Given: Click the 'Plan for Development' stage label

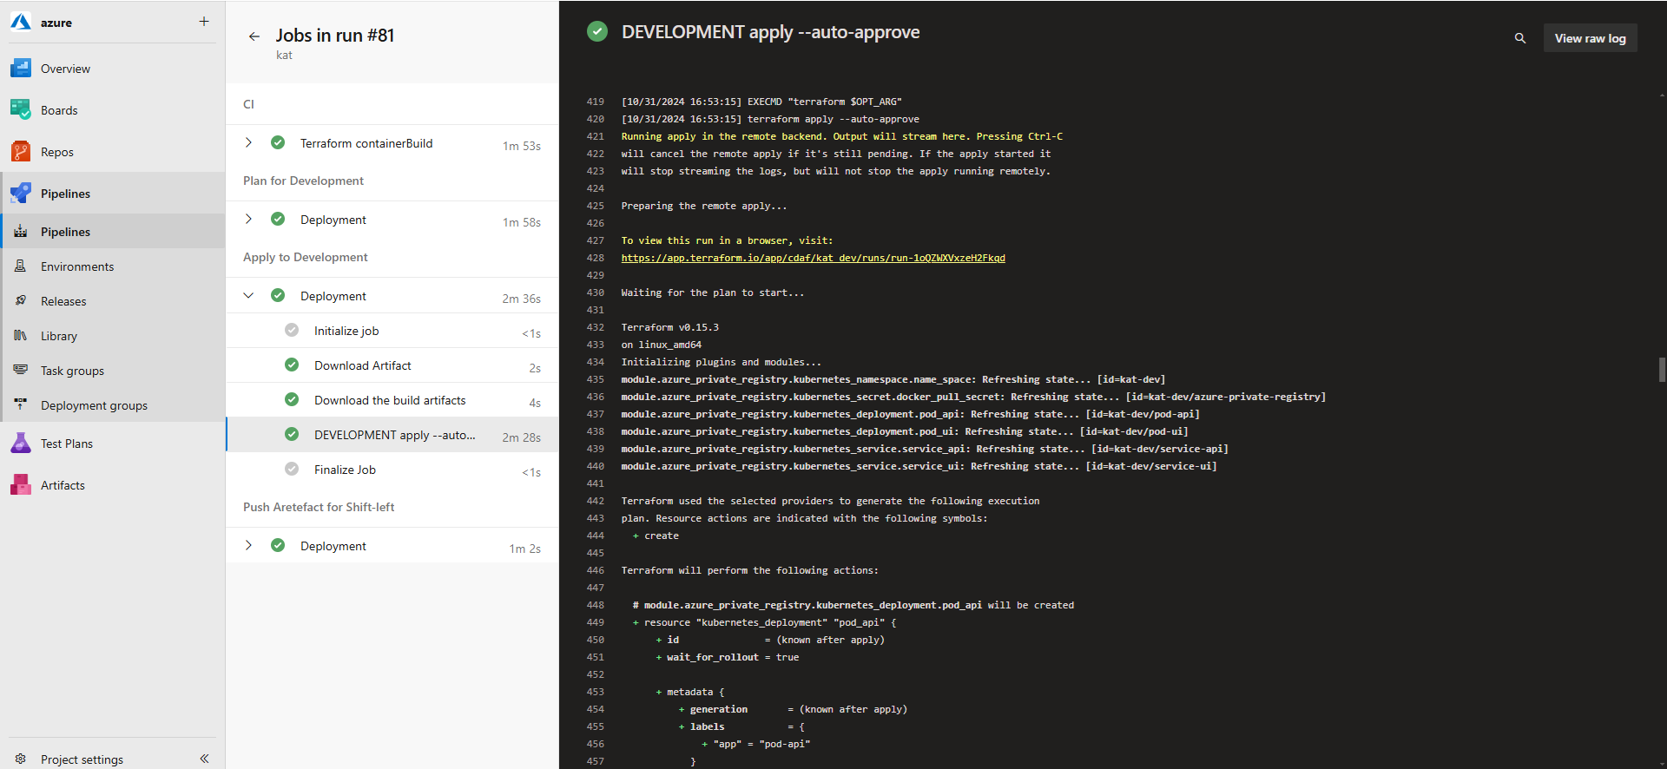Looking at the screenshot, I should 303,181.
